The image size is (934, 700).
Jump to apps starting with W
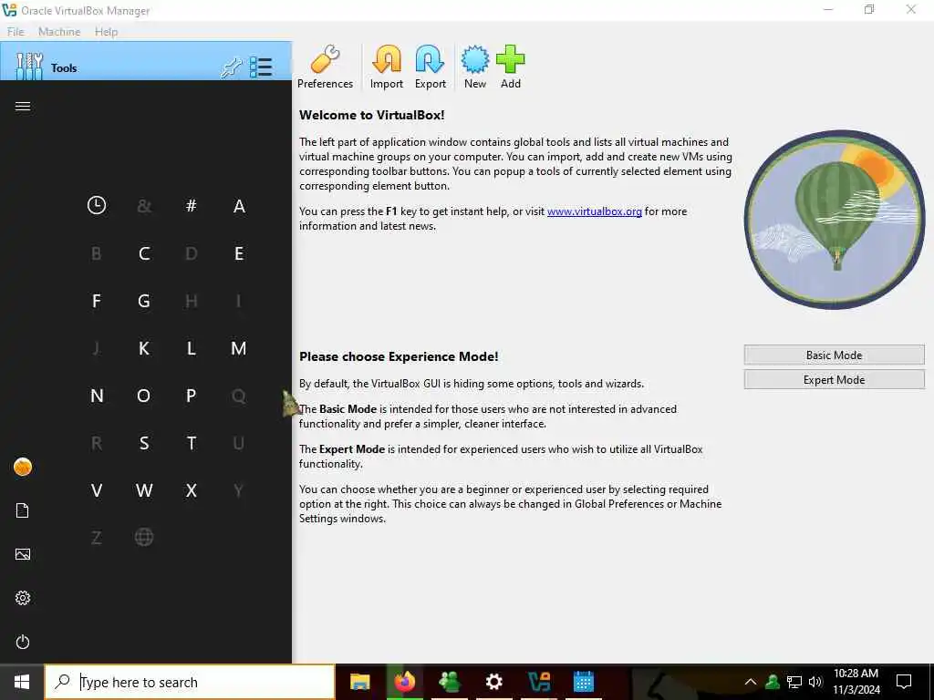144,490
